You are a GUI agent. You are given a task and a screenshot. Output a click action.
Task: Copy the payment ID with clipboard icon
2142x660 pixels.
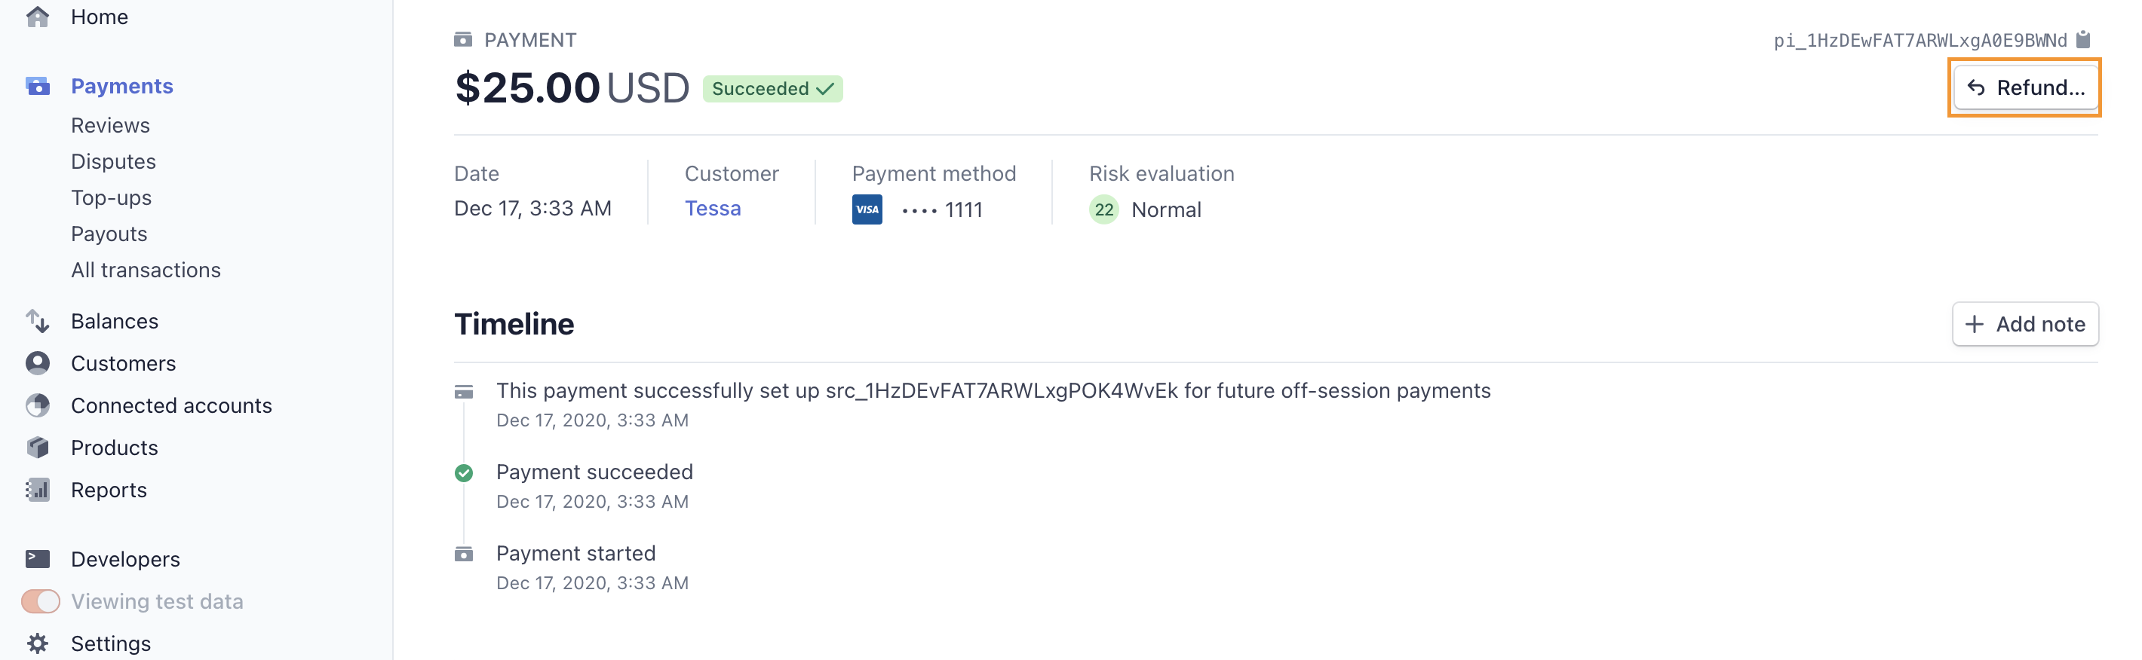coord(2083,40)
